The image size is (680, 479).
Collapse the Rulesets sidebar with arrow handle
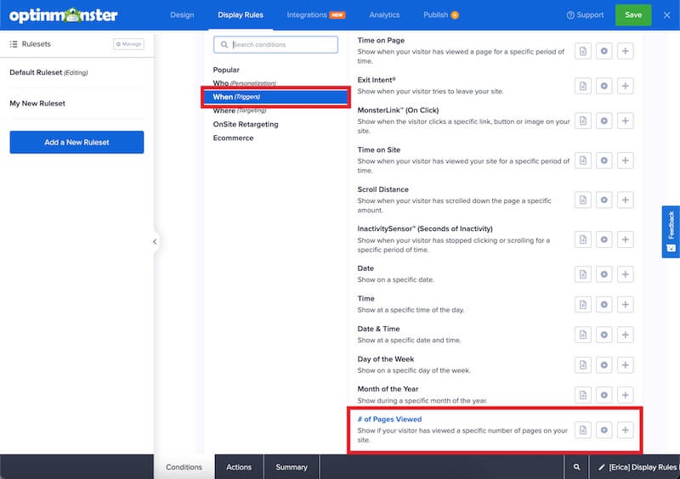point(155,242)
